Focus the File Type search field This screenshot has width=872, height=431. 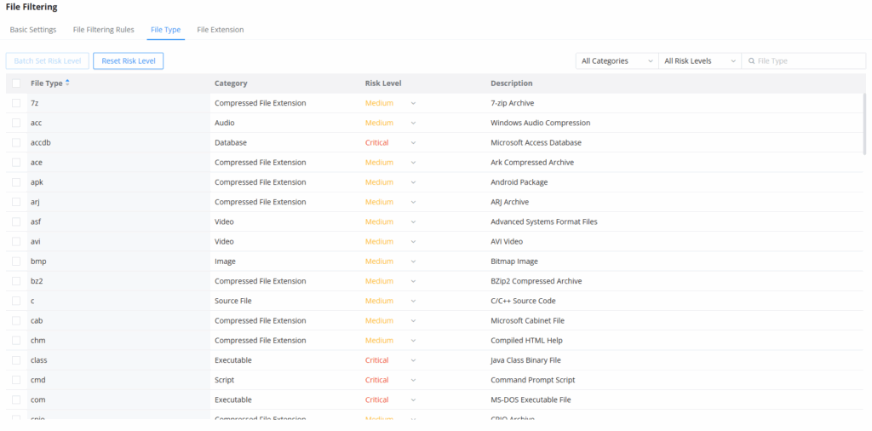coord(804,61)
